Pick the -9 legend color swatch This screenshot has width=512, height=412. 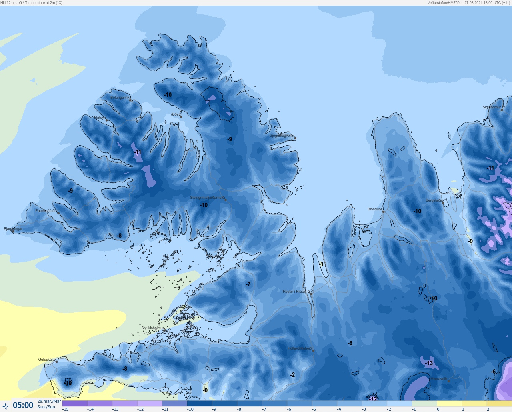click(x=224, y=404)
